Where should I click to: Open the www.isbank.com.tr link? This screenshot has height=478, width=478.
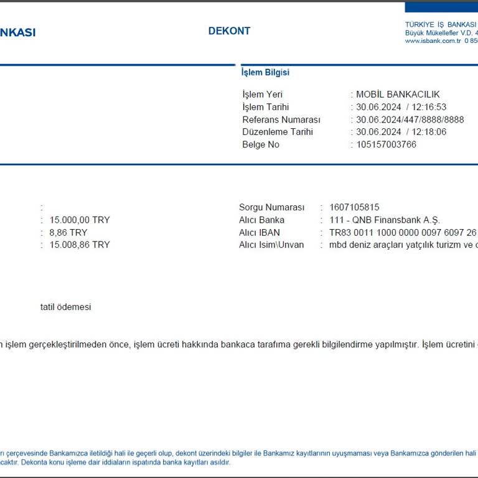[433, 41]
